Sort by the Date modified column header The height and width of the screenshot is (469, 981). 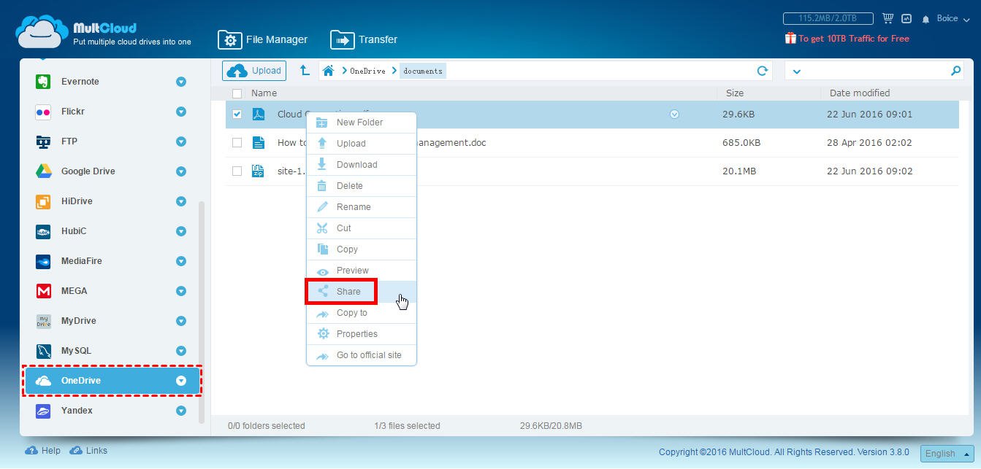click(x=859, y=93)
